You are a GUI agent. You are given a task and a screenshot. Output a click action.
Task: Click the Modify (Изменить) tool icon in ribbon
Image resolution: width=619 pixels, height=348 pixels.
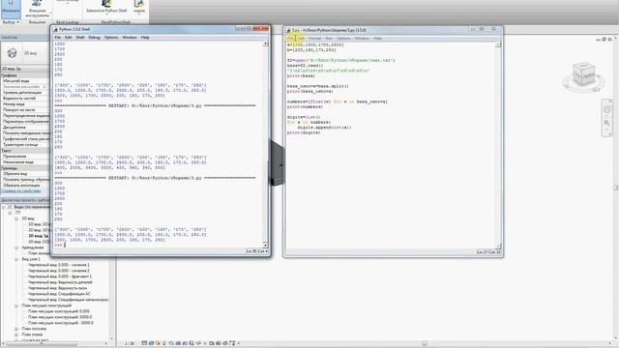11,9
